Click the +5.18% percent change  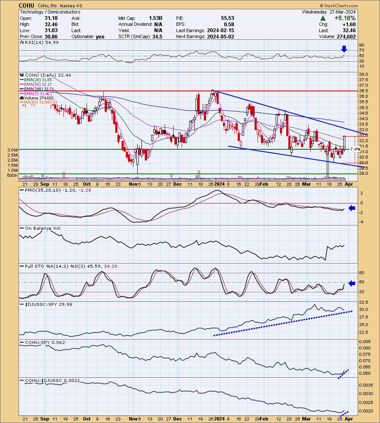point(345,18)
